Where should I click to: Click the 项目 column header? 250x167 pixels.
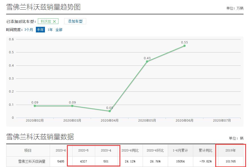[28, 150]
